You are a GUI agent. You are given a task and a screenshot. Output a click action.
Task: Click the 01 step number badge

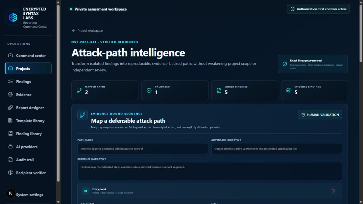(x=86, y=191)
